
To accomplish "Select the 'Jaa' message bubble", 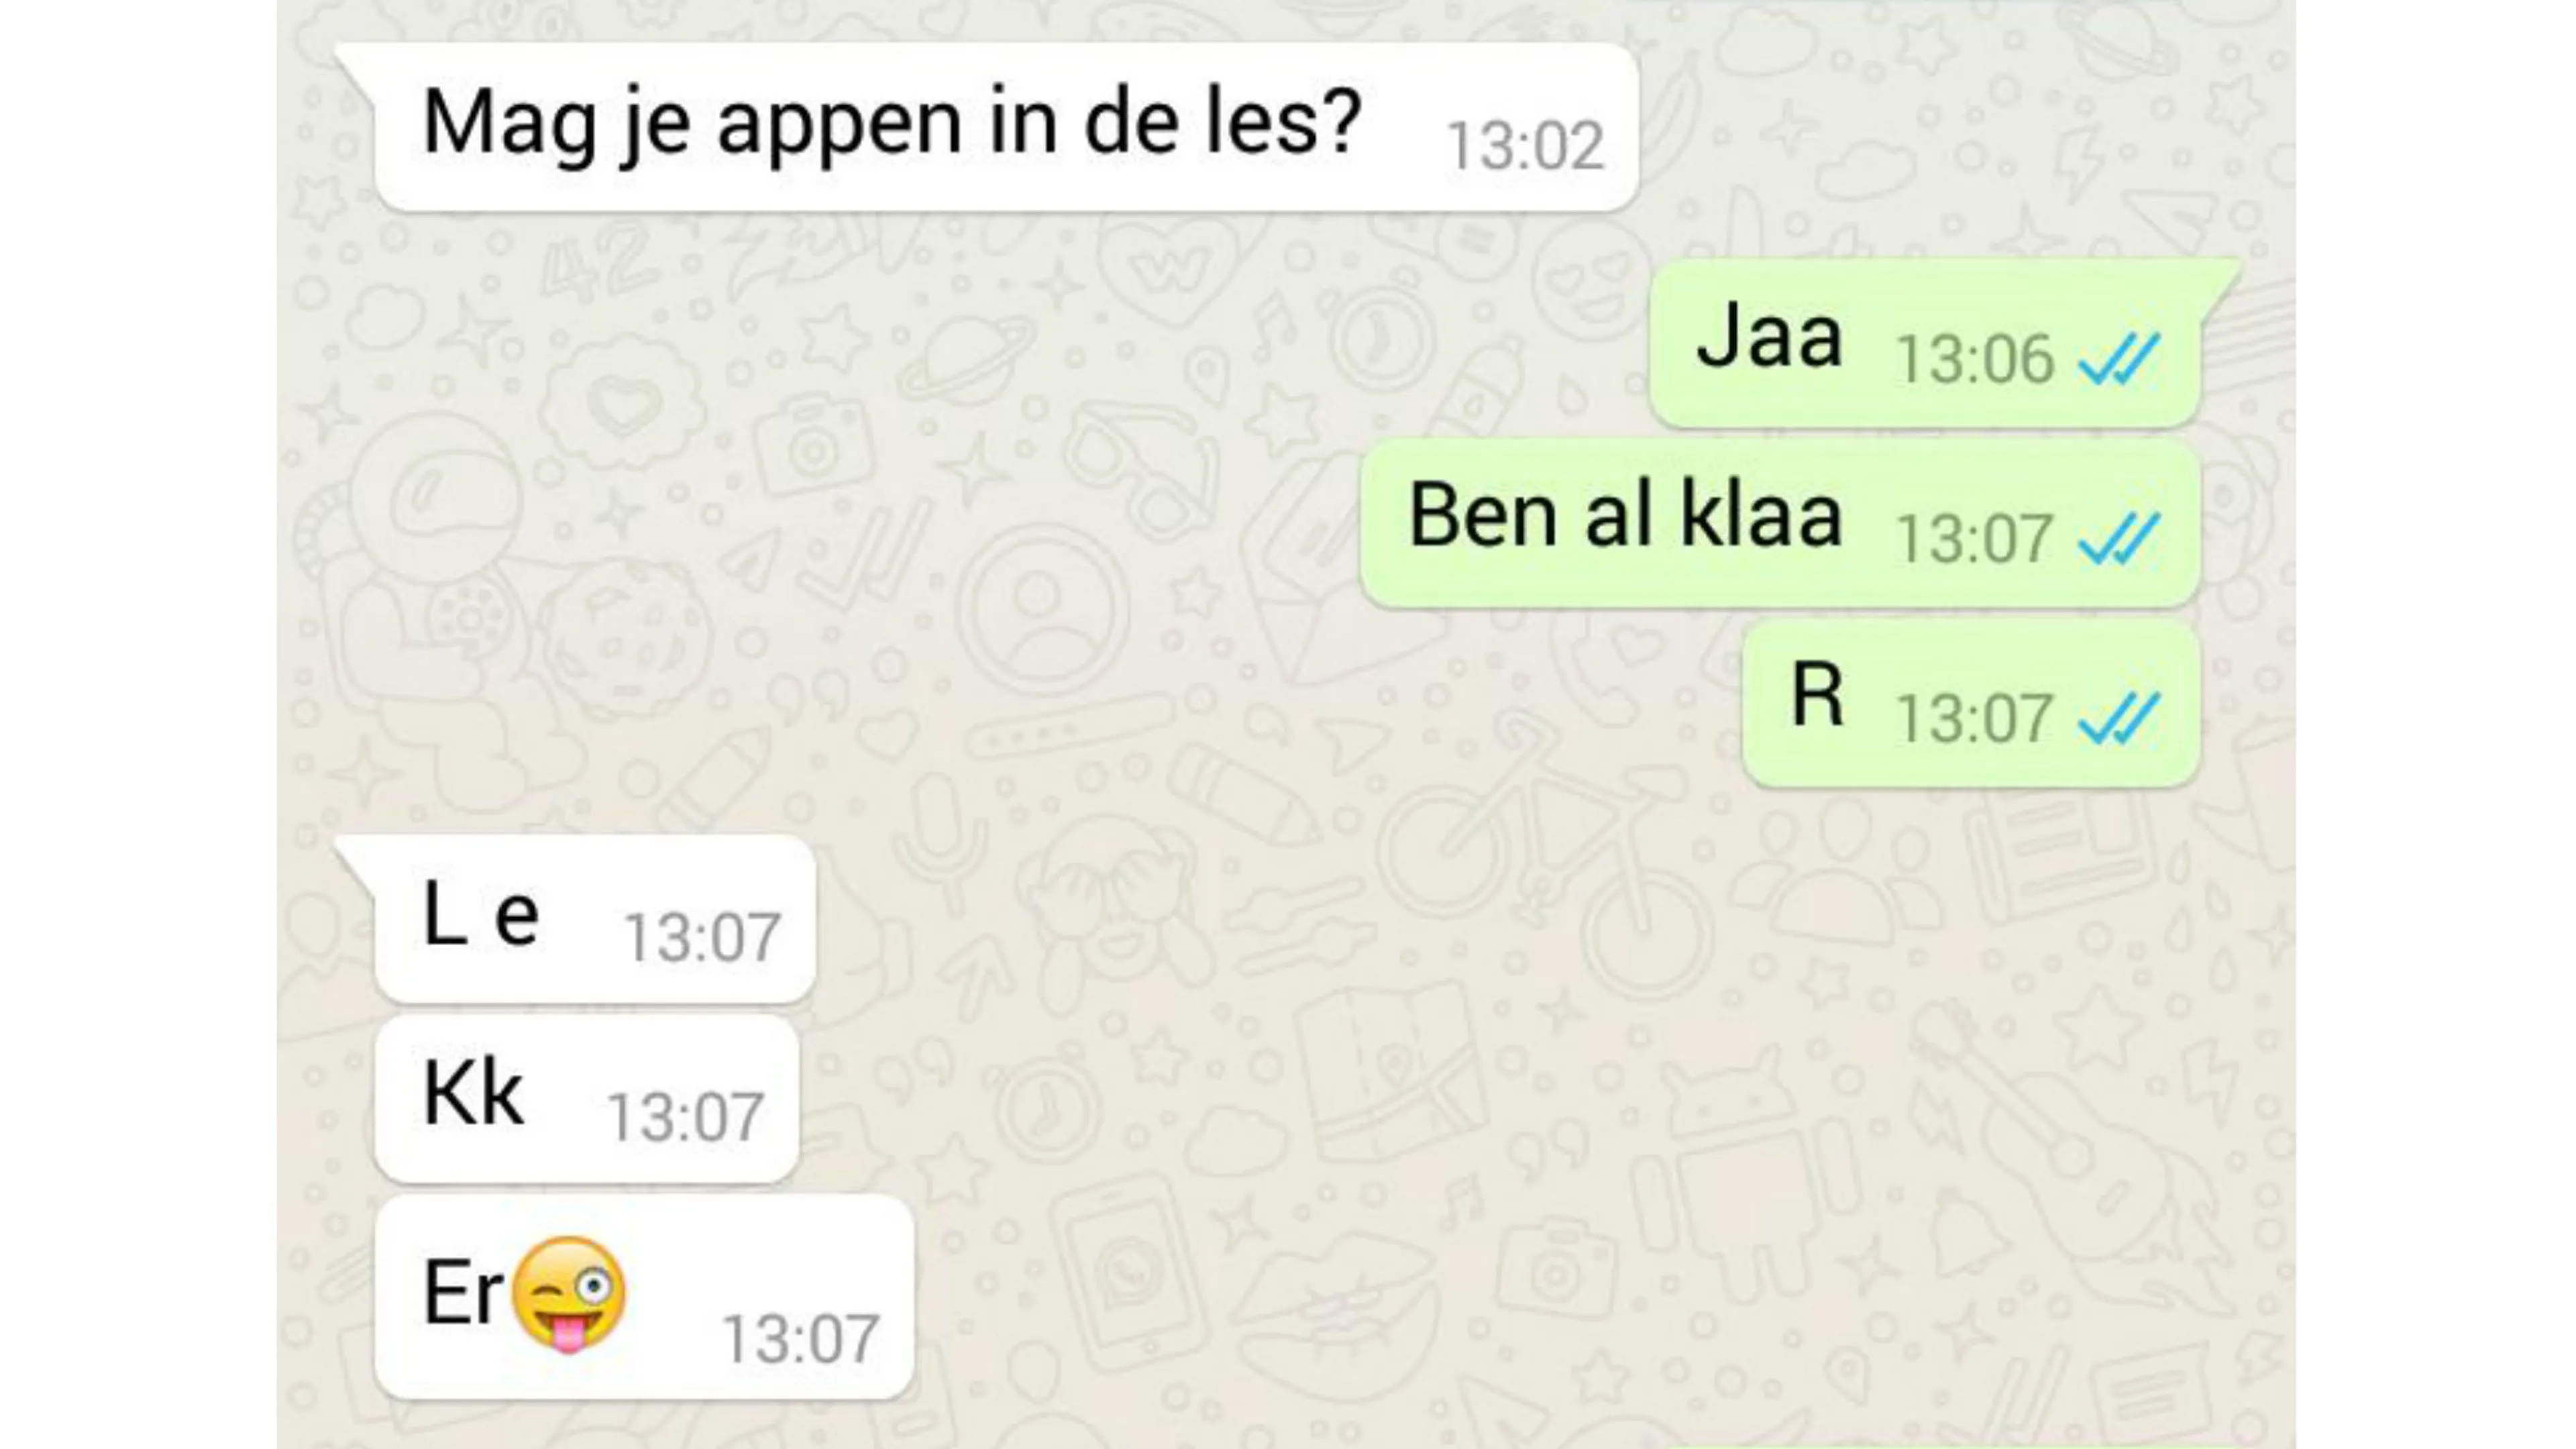I will [1925, 343].
